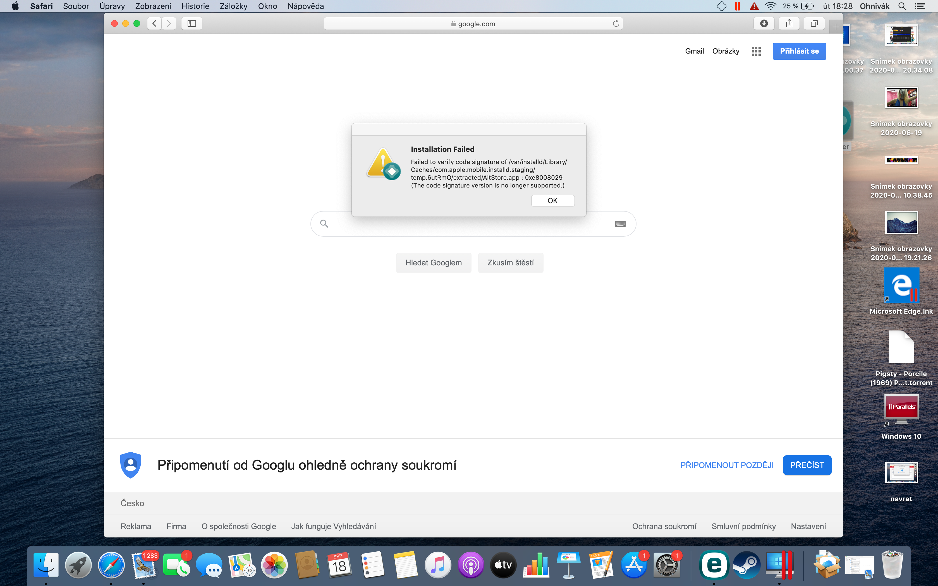The image size is (938, 586).
Task: Click the on-screen keyboard icon in search box
Action: (620, 224)
